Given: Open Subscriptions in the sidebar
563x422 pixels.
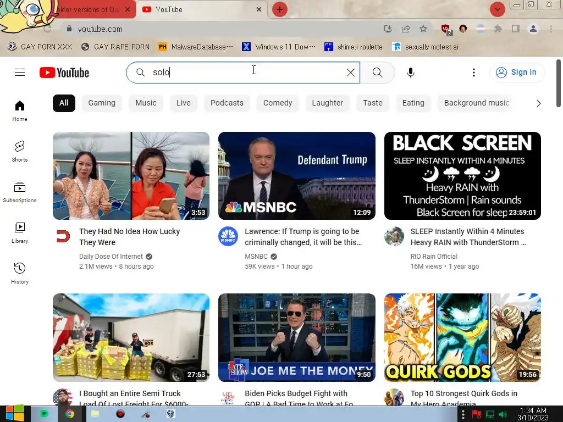Looking at the screenshot, I should coord(20,192).
